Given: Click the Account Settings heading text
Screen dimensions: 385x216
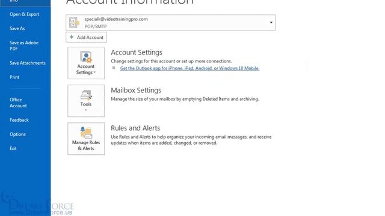Looking at the screenshot, I should pyautogui.click(x=137, y=52).
